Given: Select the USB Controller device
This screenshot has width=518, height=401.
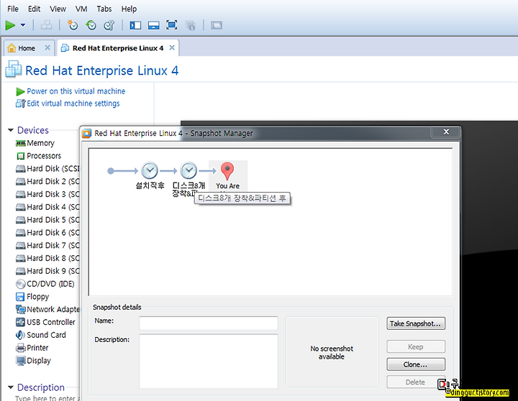Looking at the screenshot, I should [45, 322].
